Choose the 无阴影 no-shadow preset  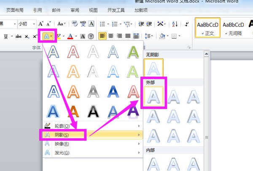pos(153,68)
